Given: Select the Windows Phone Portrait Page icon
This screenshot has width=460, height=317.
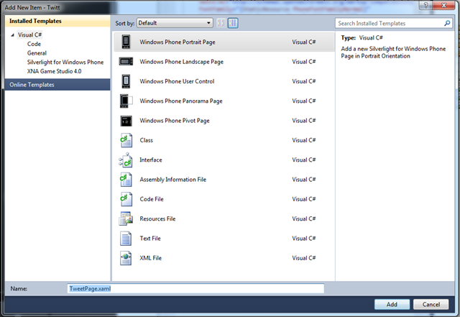Looking at the screenshot, I should pos(126,42).
